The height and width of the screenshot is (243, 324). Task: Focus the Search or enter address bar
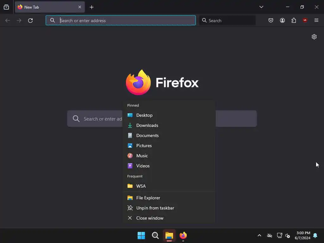pos(121,20)
